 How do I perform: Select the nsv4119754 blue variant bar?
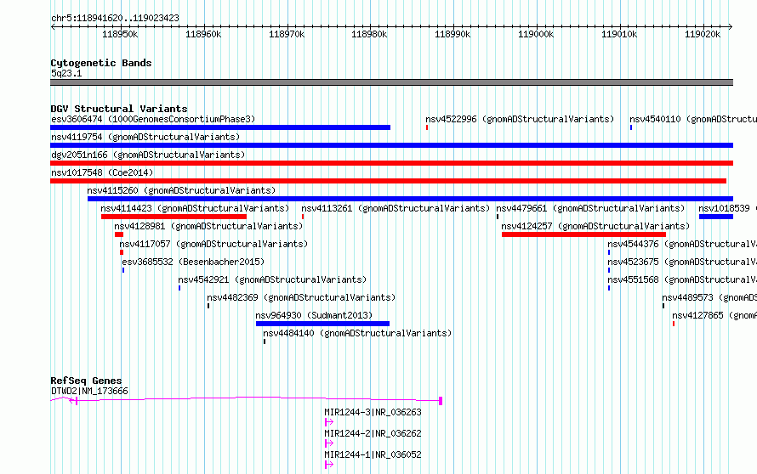391,145
